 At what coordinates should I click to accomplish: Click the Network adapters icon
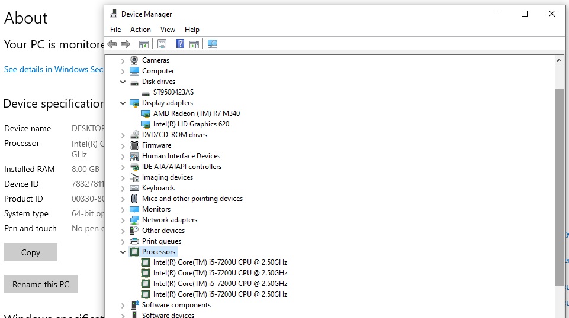(134, 220)
